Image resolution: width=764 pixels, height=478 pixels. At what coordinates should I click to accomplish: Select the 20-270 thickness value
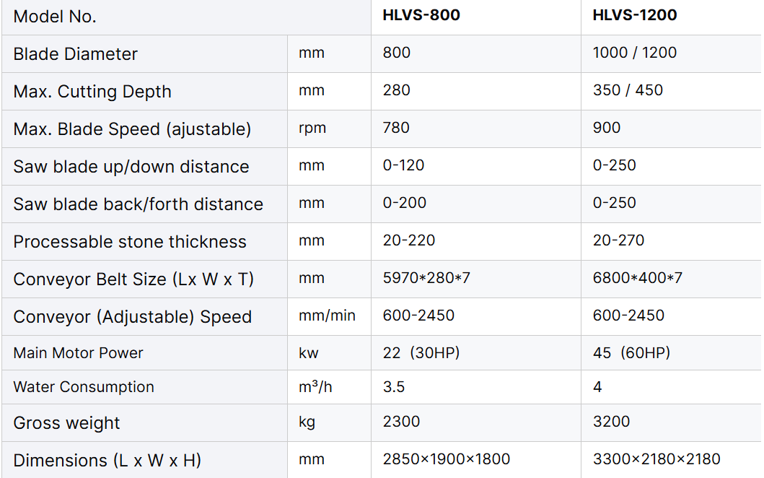pos(618,240)
